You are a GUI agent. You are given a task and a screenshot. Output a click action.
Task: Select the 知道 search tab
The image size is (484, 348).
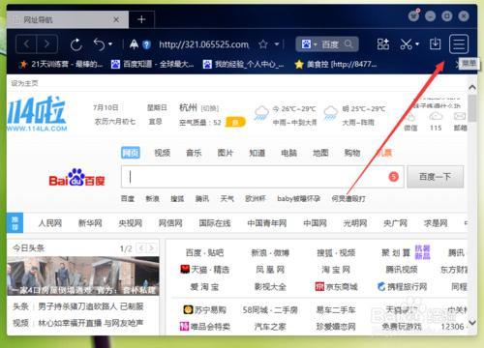[x=257, y=153]
